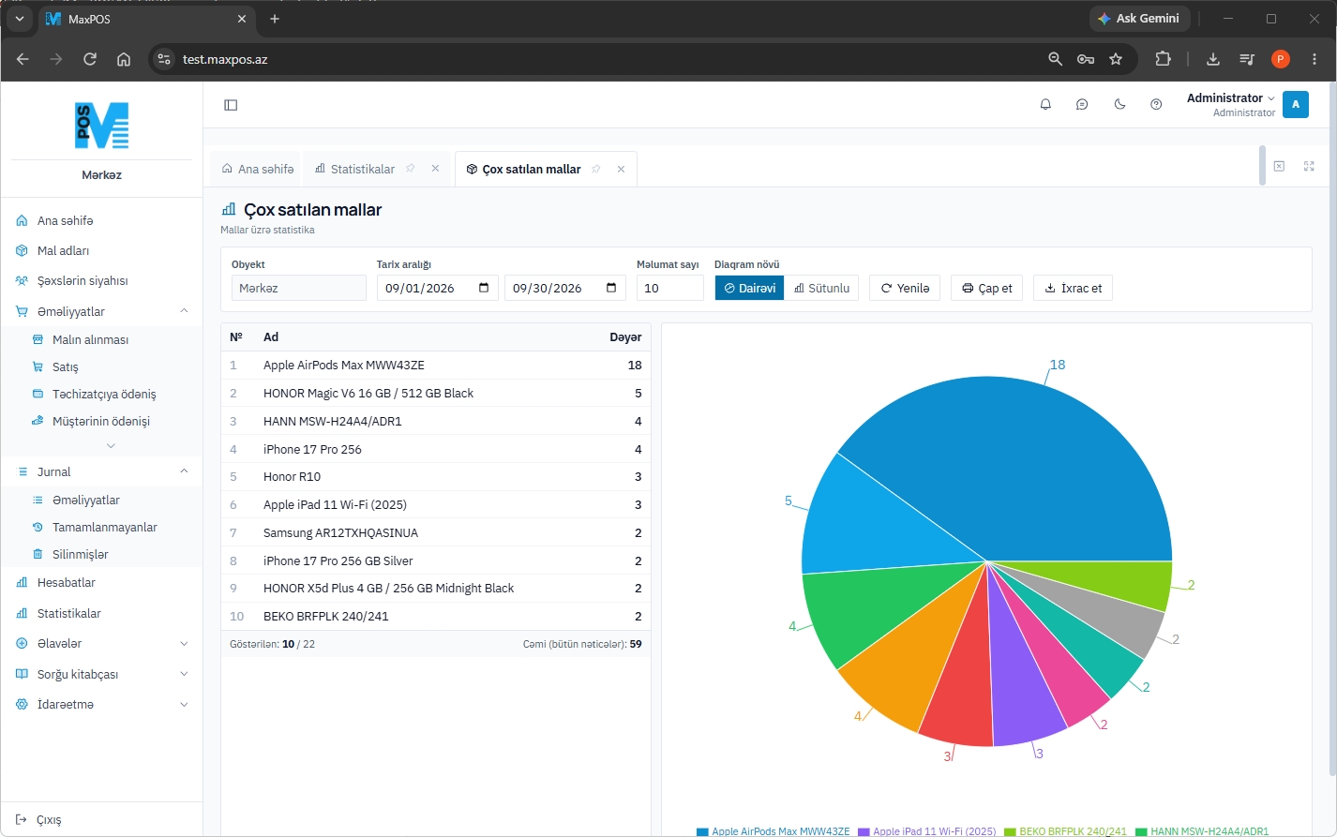This screenshot has width=1337, height=837.
Task: Expand the İdarəetmə menu
Action: pos(184,705)
